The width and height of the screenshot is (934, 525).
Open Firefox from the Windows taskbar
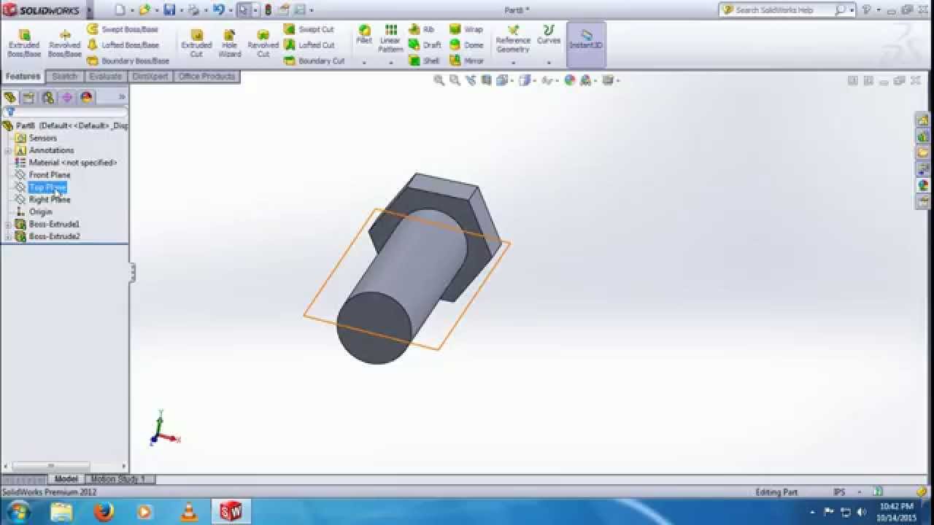[104, 512]
